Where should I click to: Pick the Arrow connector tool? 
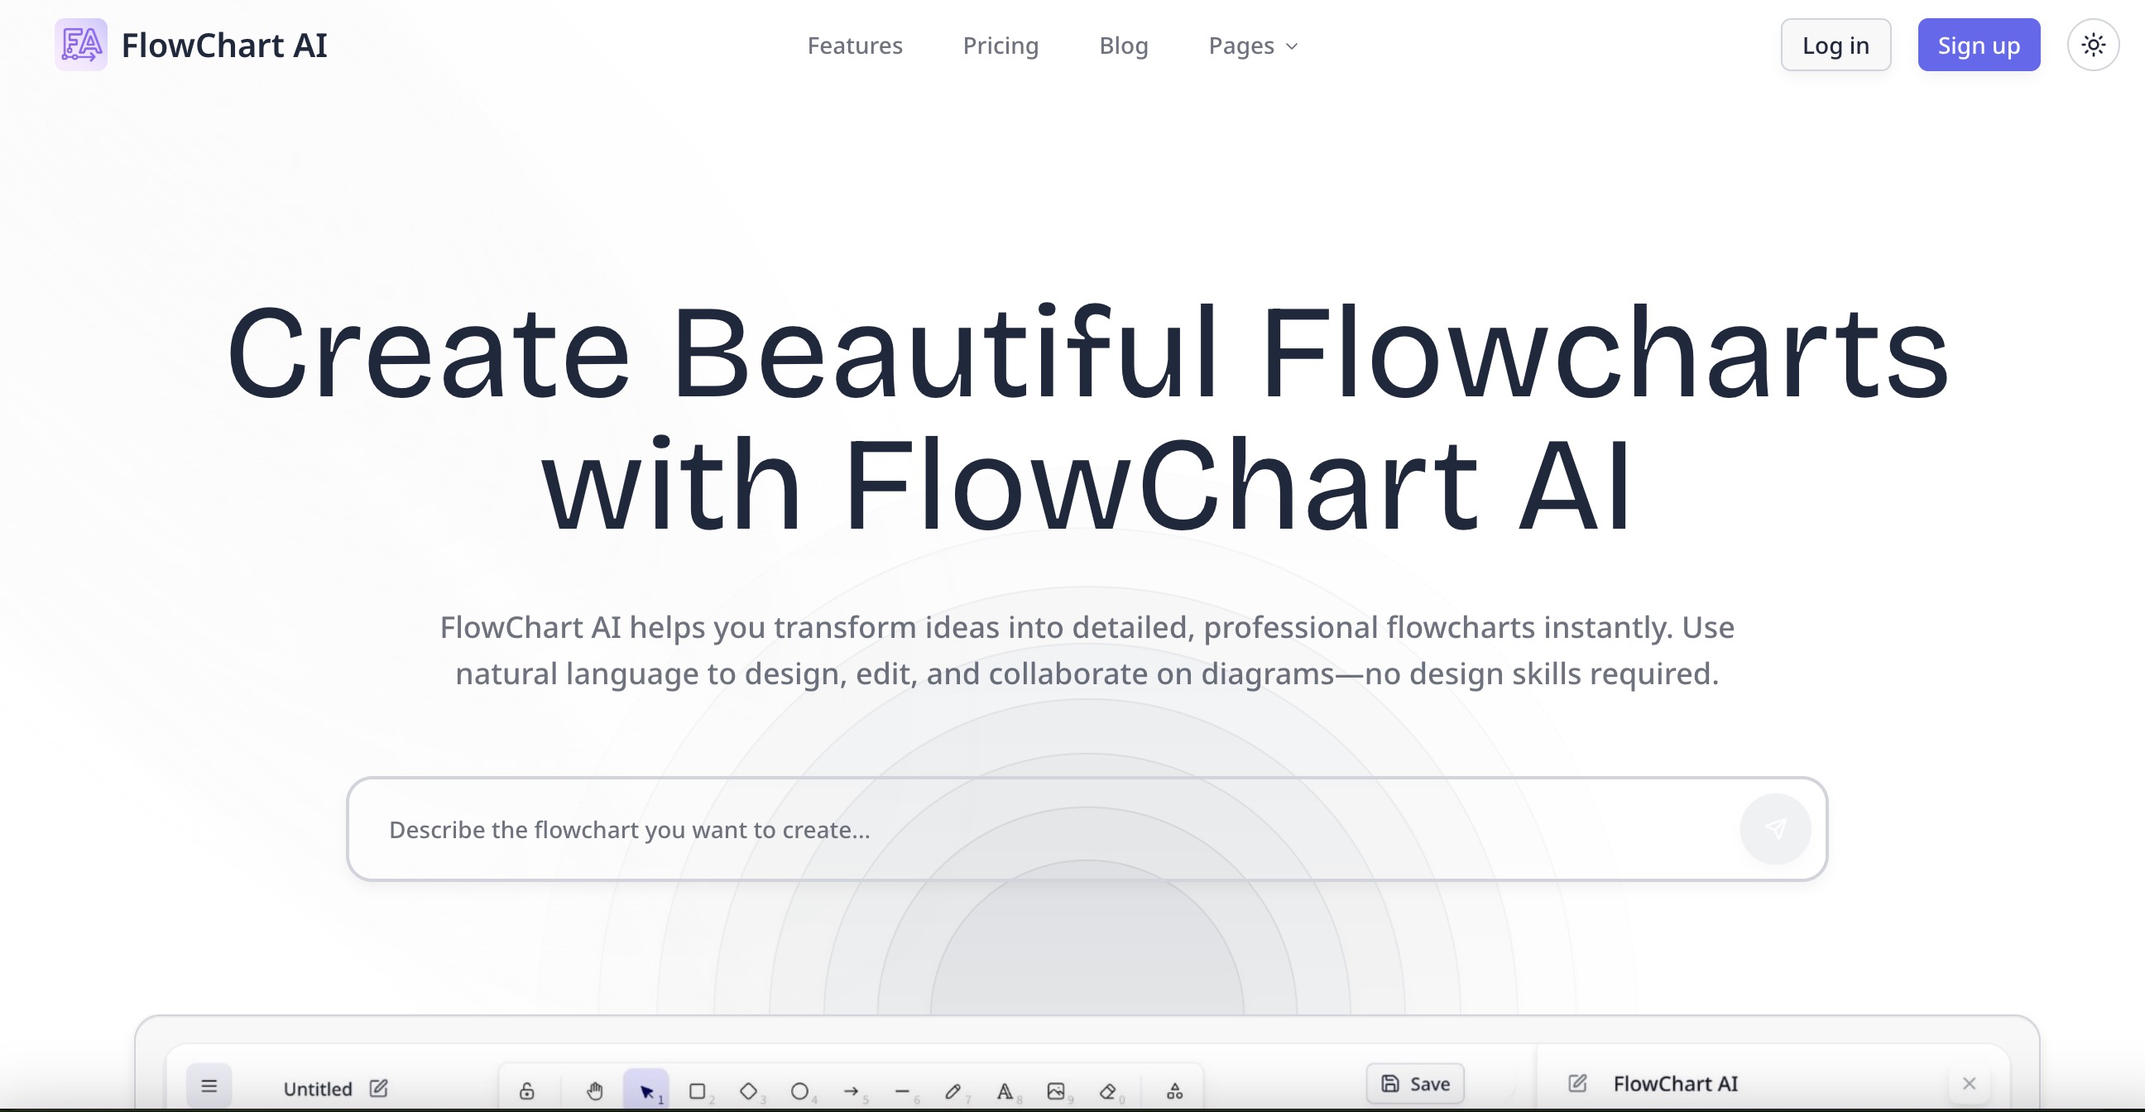point(851,1090)
